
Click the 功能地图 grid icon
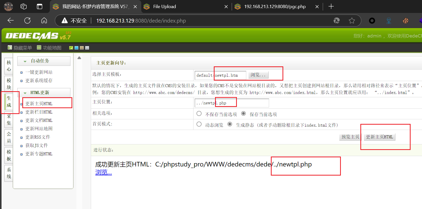tap(39, 48)
